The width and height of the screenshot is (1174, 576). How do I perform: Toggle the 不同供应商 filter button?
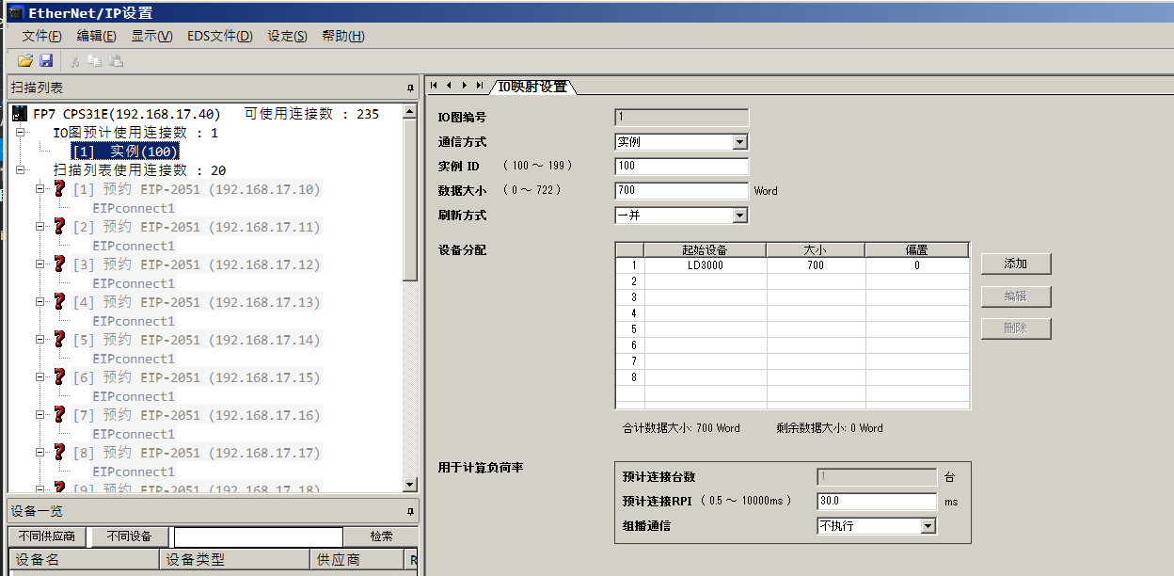pos(47,536)
